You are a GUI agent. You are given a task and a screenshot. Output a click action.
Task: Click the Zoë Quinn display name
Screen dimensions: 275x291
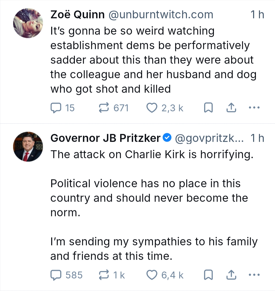[77, 15]
